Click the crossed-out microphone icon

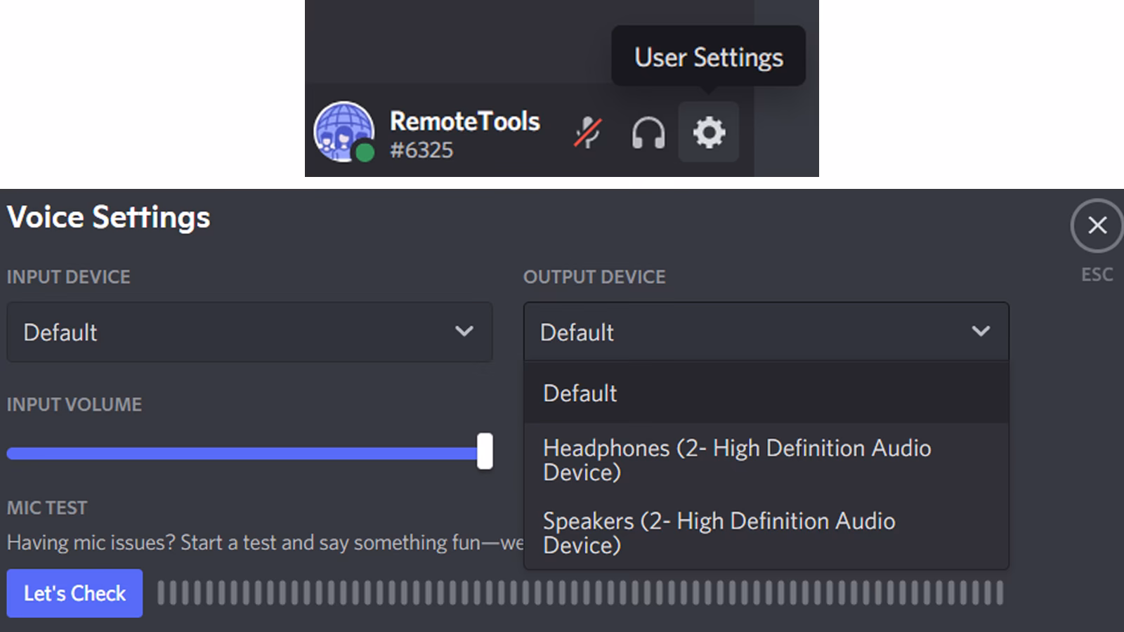click(587, 132)
